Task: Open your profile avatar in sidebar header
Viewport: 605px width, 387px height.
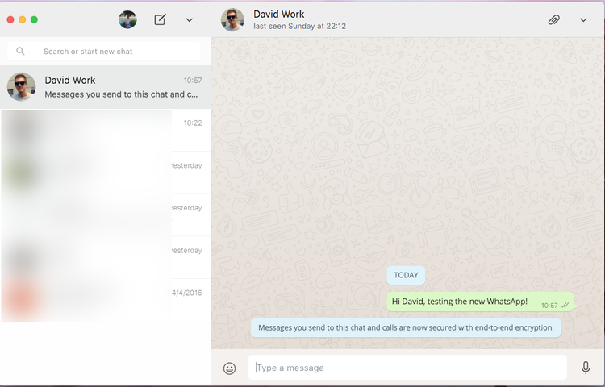Action: coord(127,19)
